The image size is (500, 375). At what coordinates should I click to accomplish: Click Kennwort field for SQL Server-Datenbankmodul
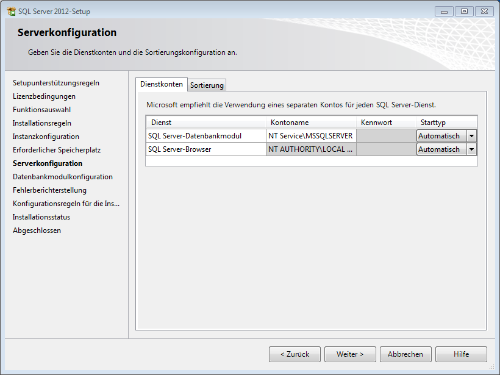click(386, 136)
